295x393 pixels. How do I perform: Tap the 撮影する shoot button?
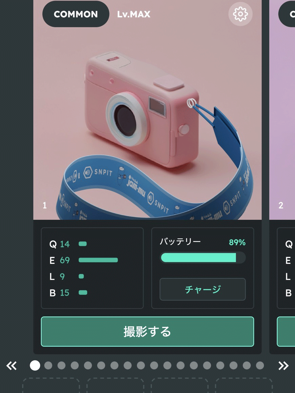click(147, 332)
